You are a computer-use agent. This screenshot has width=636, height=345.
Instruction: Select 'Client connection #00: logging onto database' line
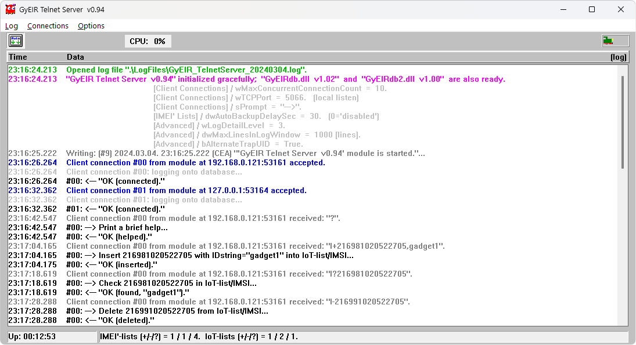point(154,172)
